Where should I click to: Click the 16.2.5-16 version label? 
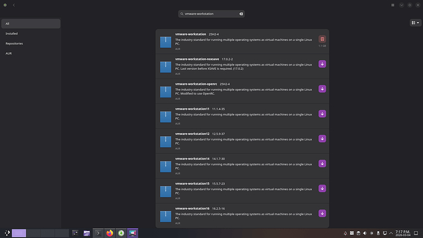pyautogui.click(x=218, y=209)
